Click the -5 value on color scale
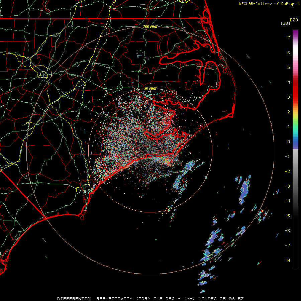Image resolution: width=301 pixels, height=301 pixels. [287, 216]
